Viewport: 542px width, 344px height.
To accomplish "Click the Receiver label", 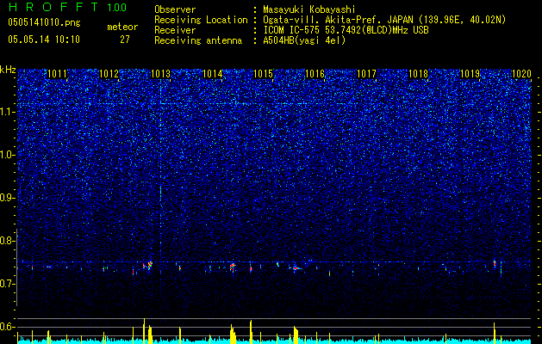I will click(175, 30).
